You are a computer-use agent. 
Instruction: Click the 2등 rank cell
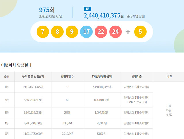point(7,100)
